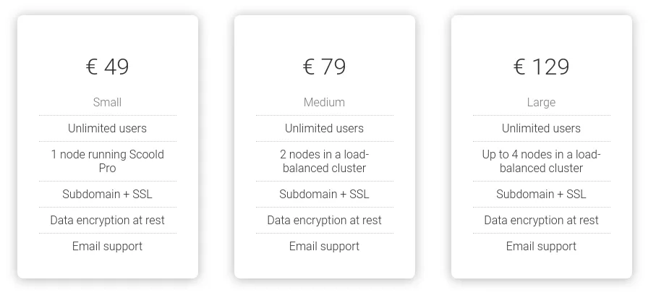Click Unlimited users in Medium plan
Image resolution: width=656 pixels, height=298 pixels.
click(x=324, y=128)
